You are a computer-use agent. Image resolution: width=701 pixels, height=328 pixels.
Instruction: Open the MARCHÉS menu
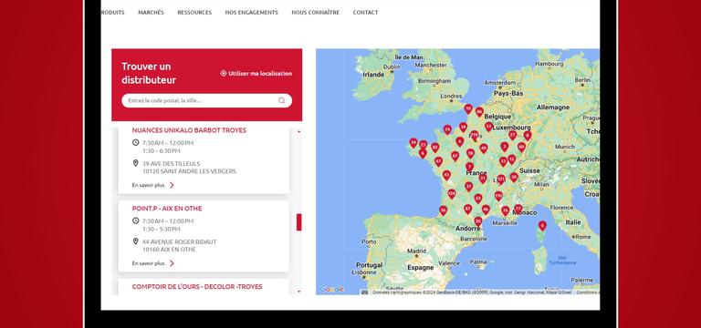(152, 13)
